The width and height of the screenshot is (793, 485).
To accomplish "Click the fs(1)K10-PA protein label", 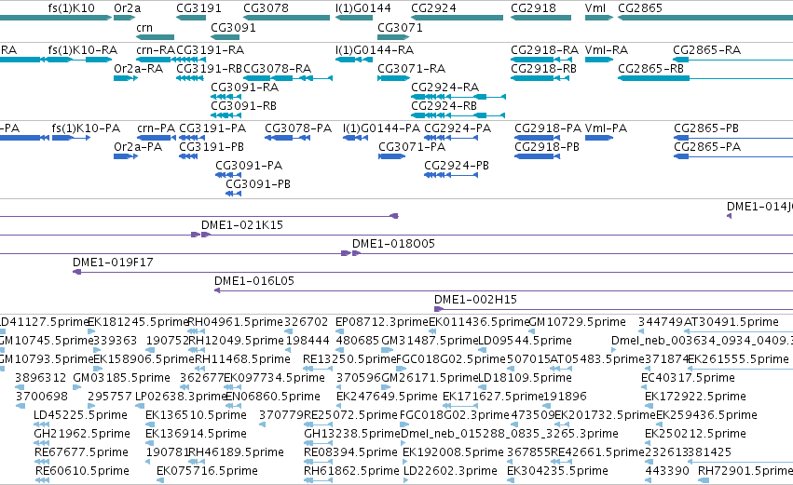I will pos(86,128).
